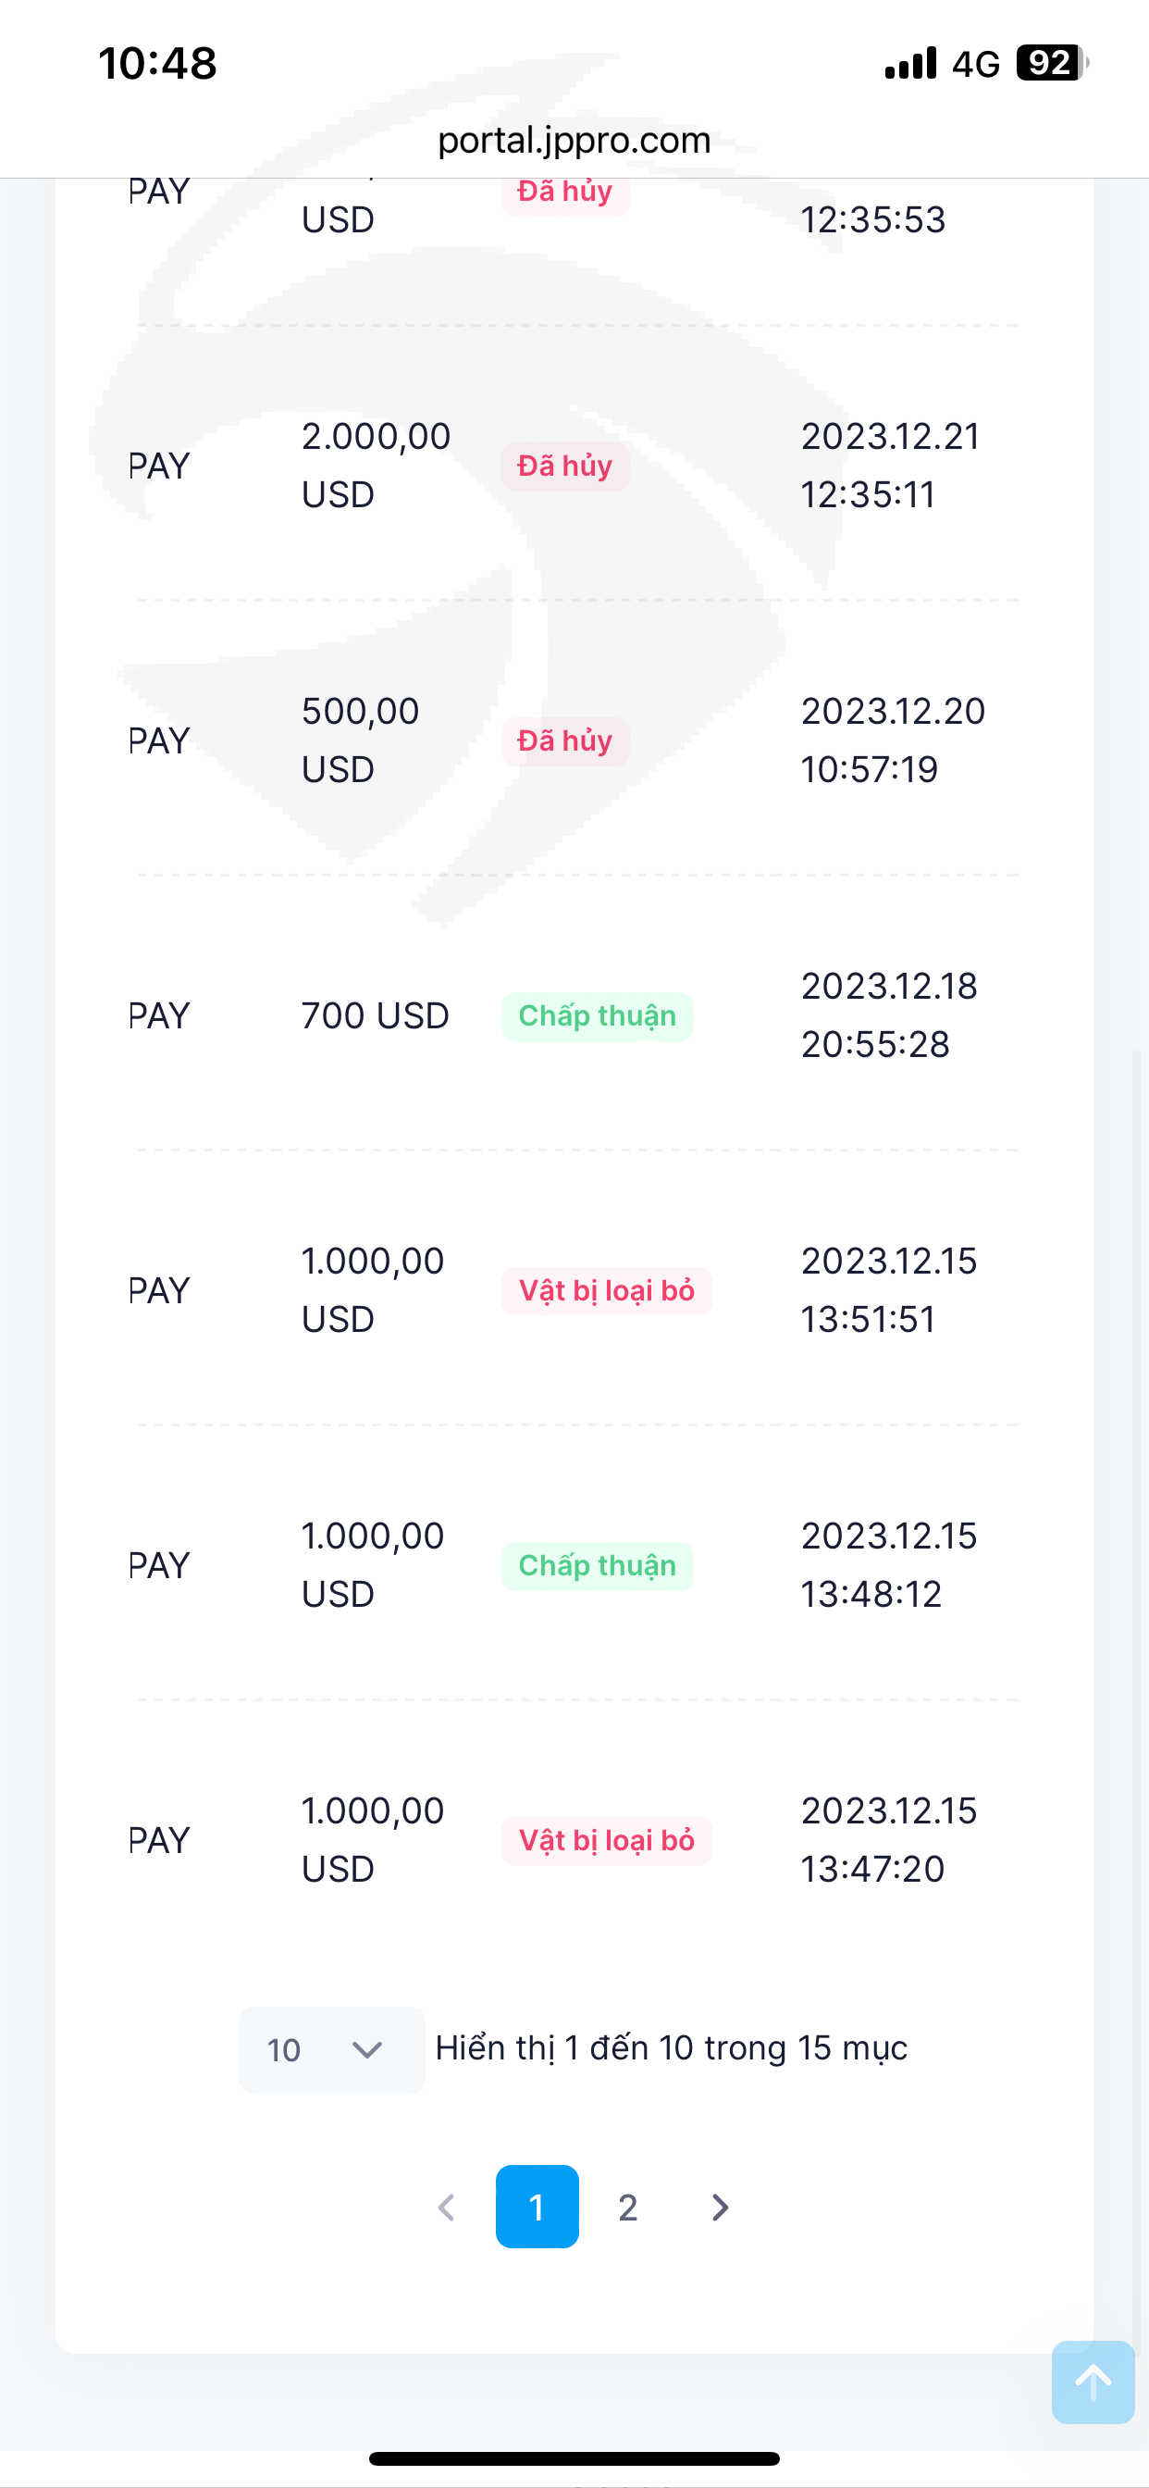This screenshot has width=1149, height=2488.
Task: Click Vật bị loại bỏ badge at 13:51:51
Action: (x=606, y=1291)
